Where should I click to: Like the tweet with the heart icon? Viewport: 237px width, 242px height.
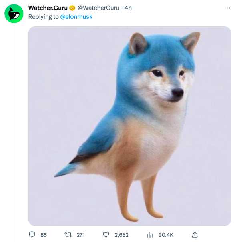point(106,235)
